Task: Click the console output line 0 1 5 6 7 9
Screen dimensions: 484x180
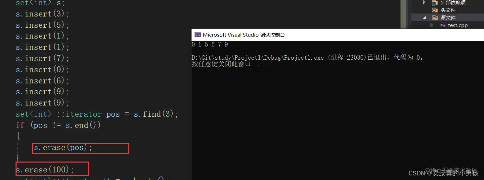Action: click(210, 45)
